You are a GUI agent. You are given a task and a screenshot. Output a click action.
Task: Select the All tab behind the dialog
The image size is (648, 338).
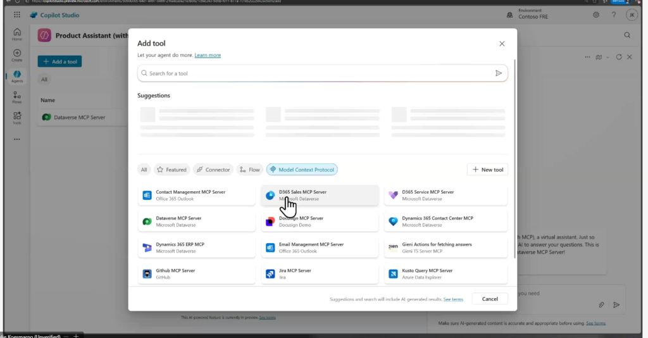tap(44, 79)
